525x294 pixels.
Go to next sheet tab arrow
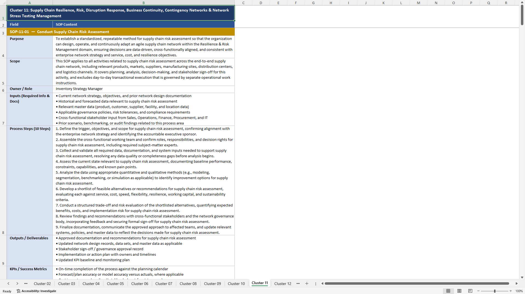pyautogui.click(x=17, y=284)
